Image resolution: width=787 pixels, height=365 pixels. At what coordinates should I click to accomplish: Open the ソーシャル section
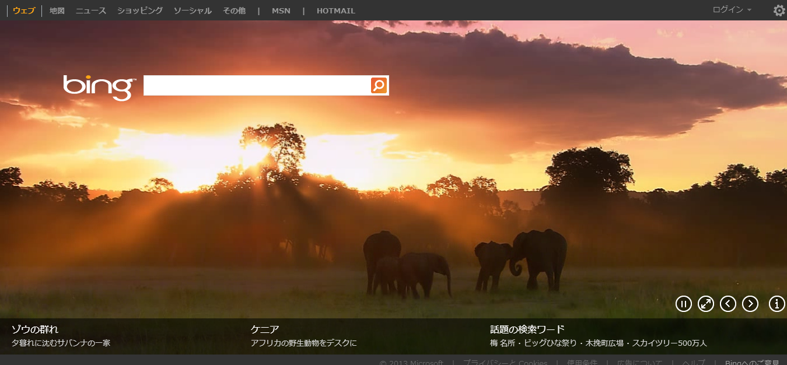[193, 10]
